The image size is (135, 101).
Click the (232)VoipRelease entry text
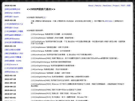[51, 73]
